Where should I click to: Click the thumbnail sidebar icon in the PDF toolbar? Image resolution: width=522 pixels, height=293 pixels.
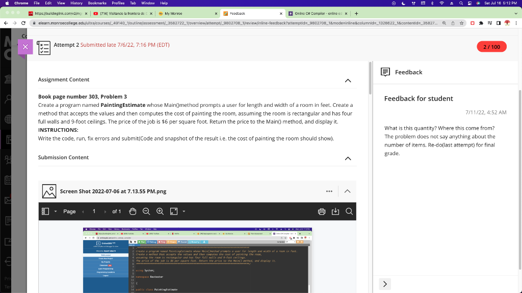(45, 211)
